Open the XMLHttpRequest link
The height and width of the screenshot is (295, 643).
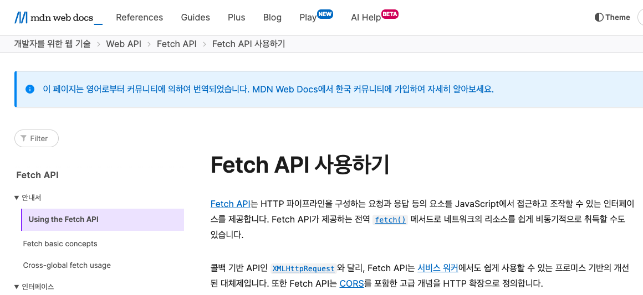303,269
